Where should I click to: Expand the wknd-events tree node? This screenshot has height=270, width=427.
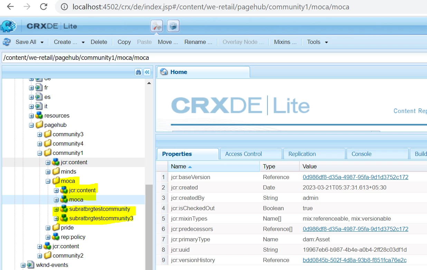tap(23, 265)
